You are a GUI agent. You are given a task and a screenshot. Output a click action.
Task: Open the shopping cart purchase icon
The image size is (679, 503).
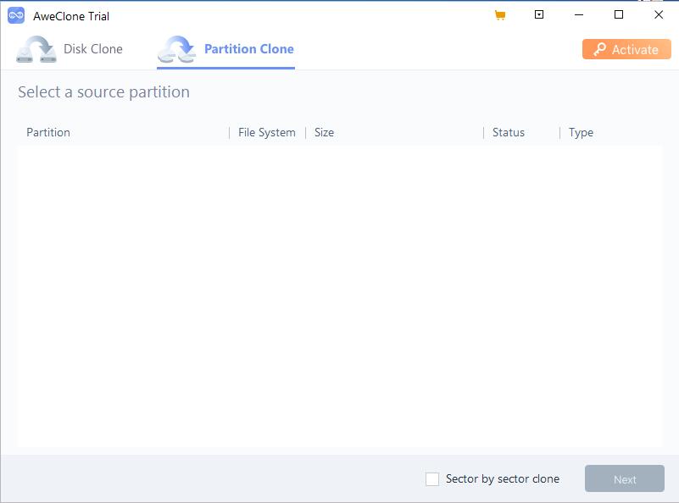(500, 15)
